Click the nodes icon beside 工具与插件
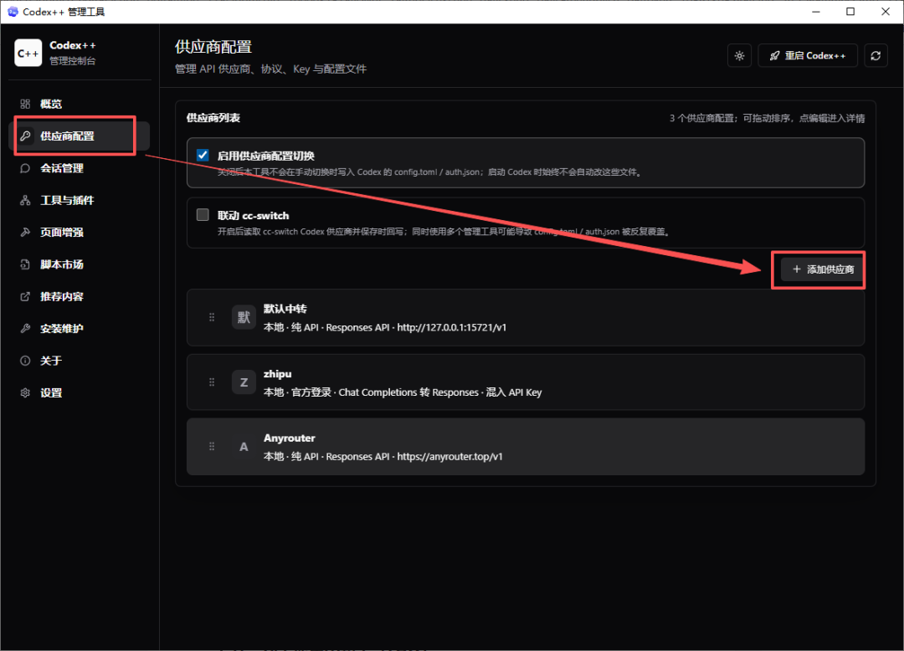This screenshot has height=651, width=904. 25,201
